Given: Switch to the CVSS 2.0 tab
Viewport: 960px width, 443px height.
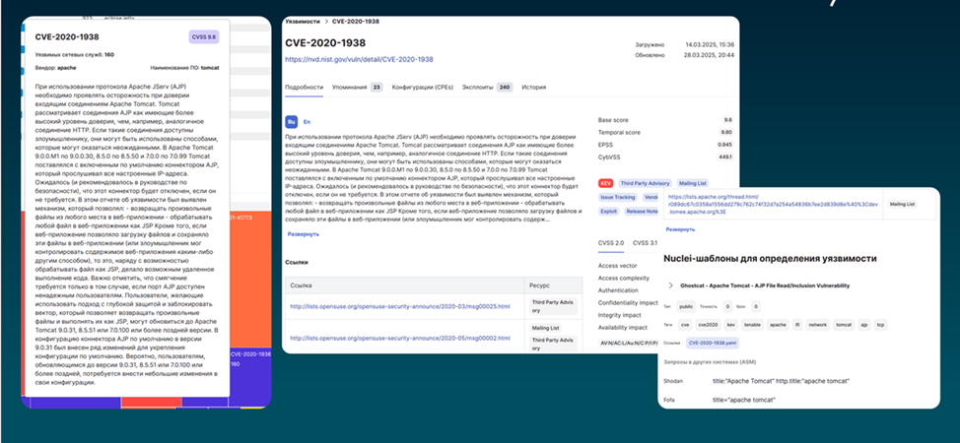Looking at the screenshot, I should [x=611, y=243].
